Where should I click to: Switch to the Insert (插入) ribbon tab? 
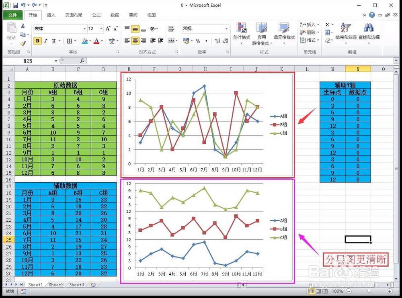point(51,15)
